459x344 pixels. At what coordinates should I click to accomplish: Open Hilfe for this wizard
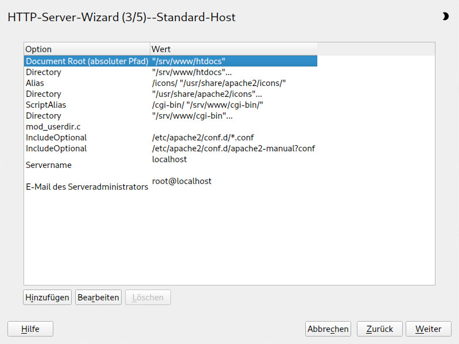click(30, 329)
